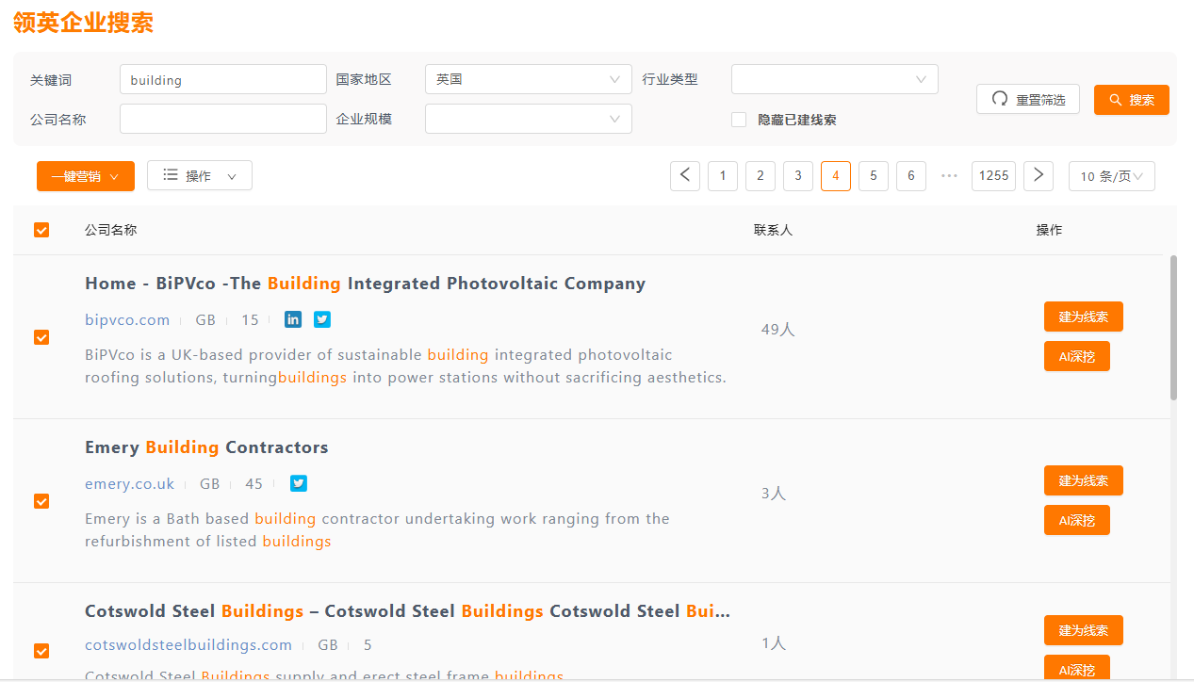This screenshot has height=682, width=1194.
Task: Click AI深挖 for Emery Building Contractors
Action: tap(1077, 520)
